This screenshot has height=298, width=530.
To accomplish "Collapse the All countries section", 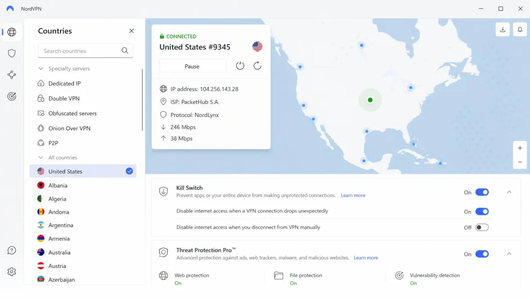I will point(41,158).
